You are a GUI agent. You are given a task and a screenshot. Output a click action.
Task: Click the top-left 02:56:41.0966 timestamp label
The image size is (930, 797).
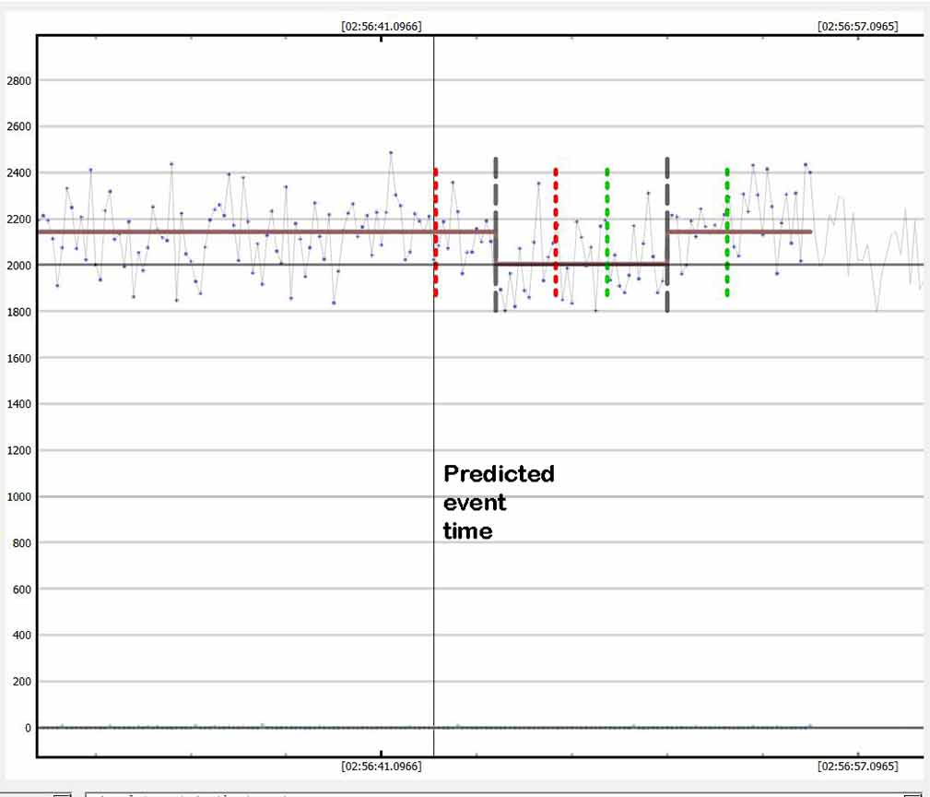pos(381,27)
